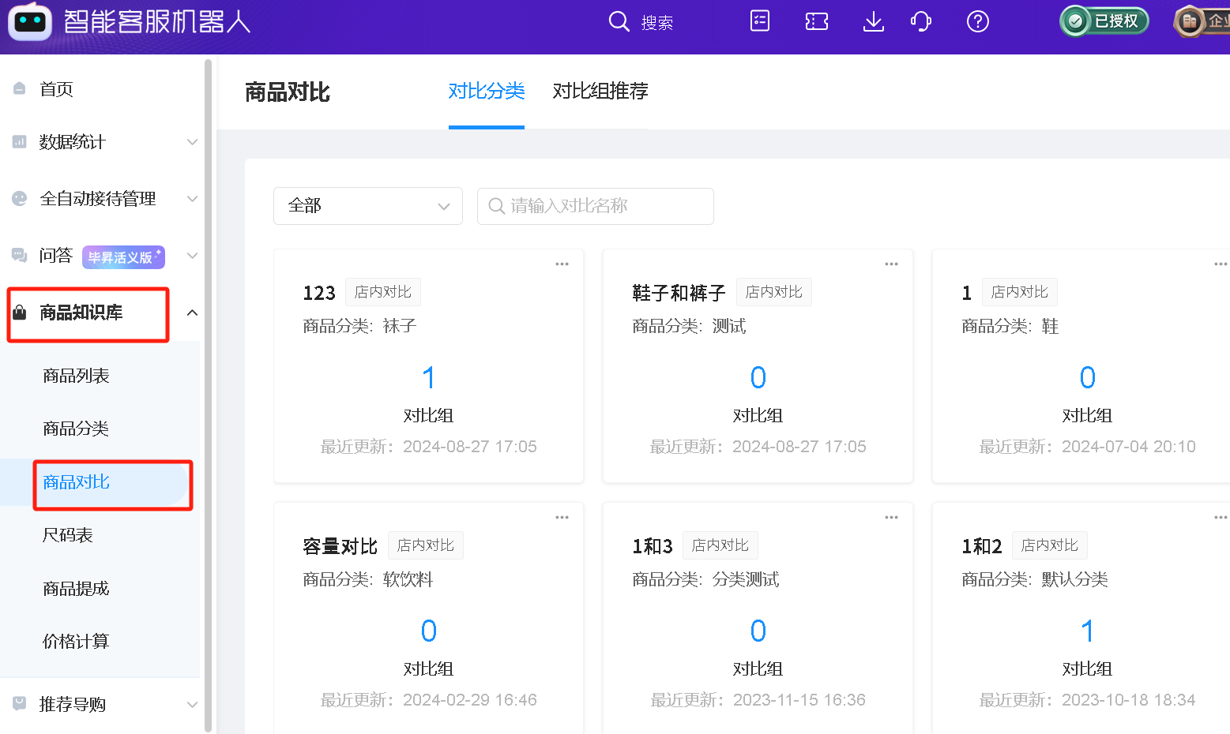Click the download icon in header

pos(874,21)
